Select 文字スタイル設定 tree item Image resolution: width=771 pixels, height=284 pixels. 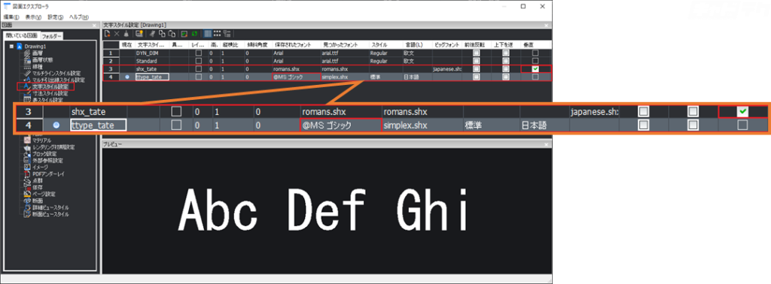50,86
